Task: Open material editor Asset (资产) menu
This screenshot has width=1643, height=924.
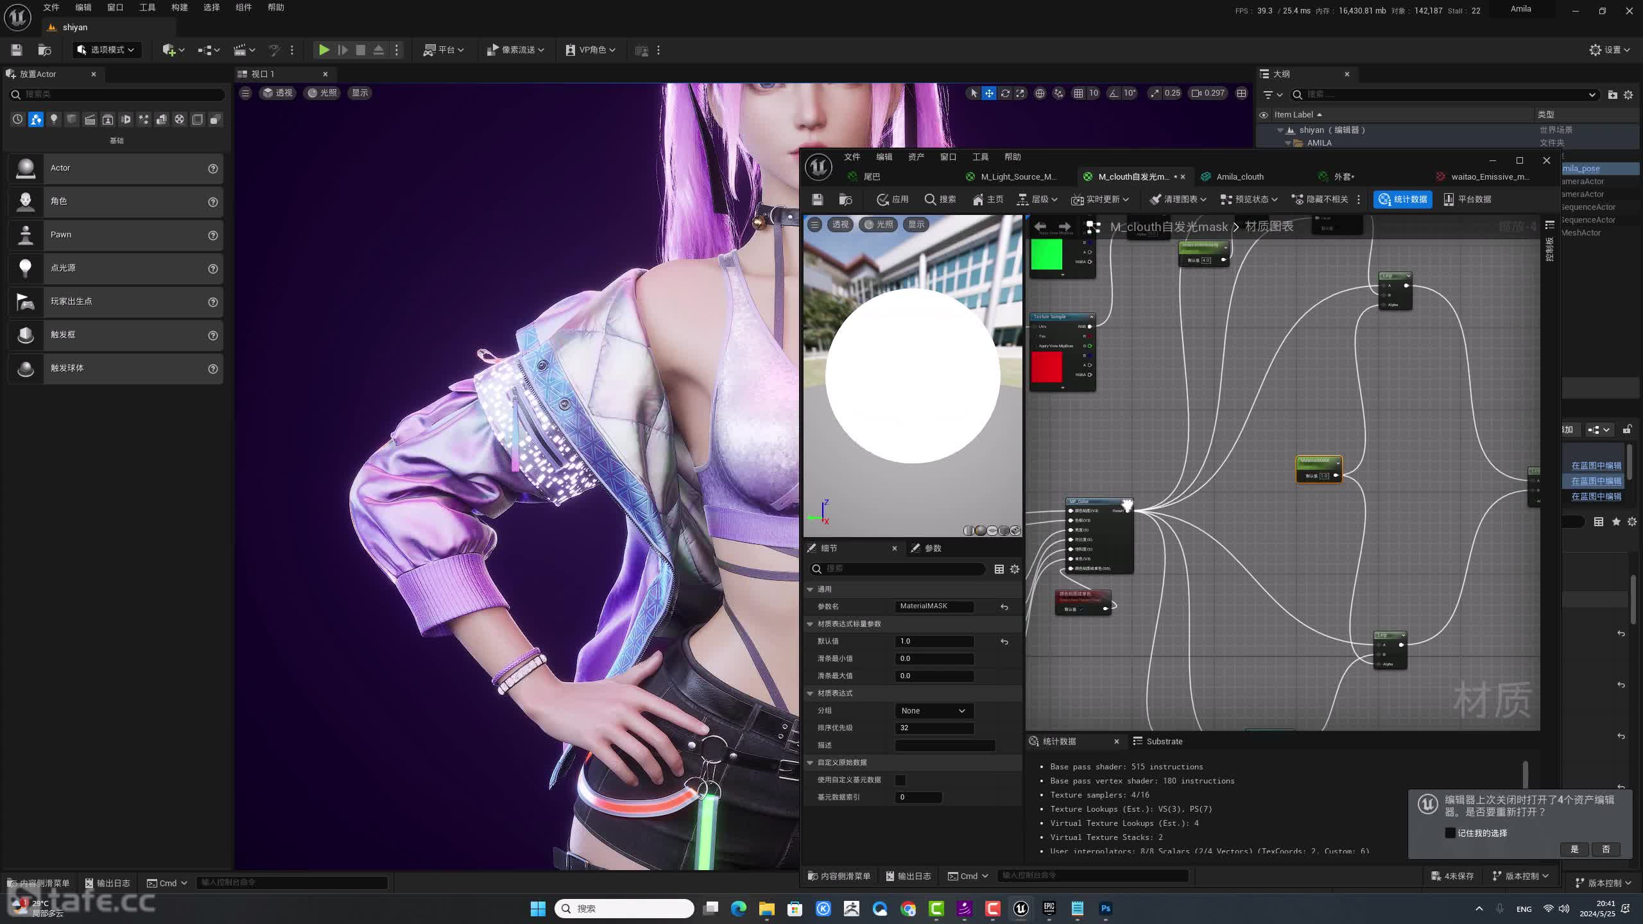Action: [916, 157]
